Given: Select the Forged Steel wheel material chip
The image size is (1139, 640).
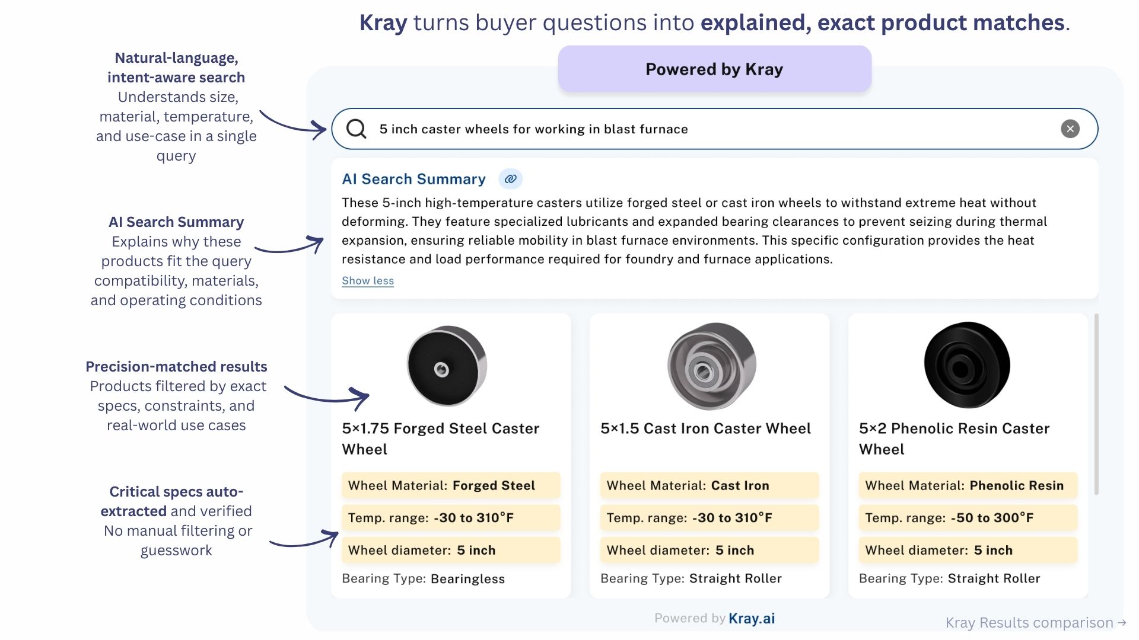Looking at the screenshot, I should pyautogui.click(x=450, y=485).
